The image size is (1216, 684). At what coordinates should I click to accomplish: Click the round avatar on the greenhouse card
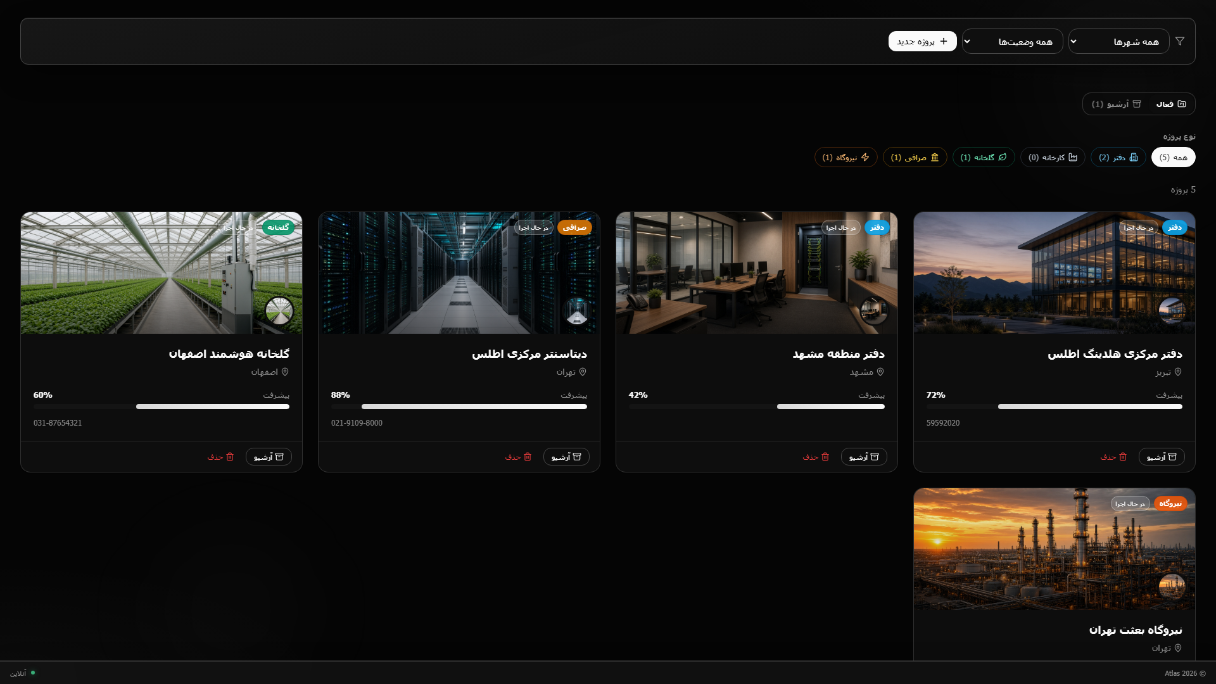coord(279,311)
